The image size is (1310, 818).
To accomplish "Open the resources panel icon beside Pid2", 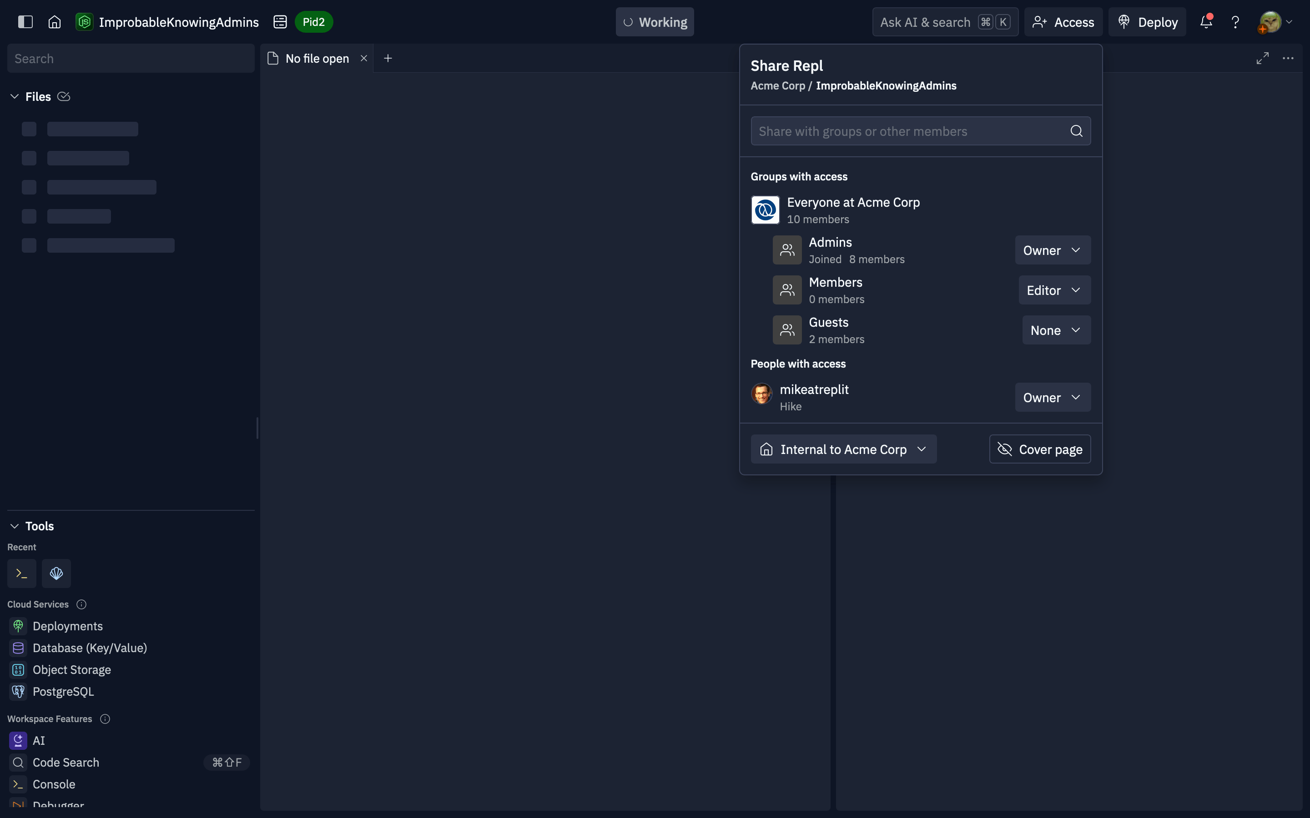I will pos(280,22).
